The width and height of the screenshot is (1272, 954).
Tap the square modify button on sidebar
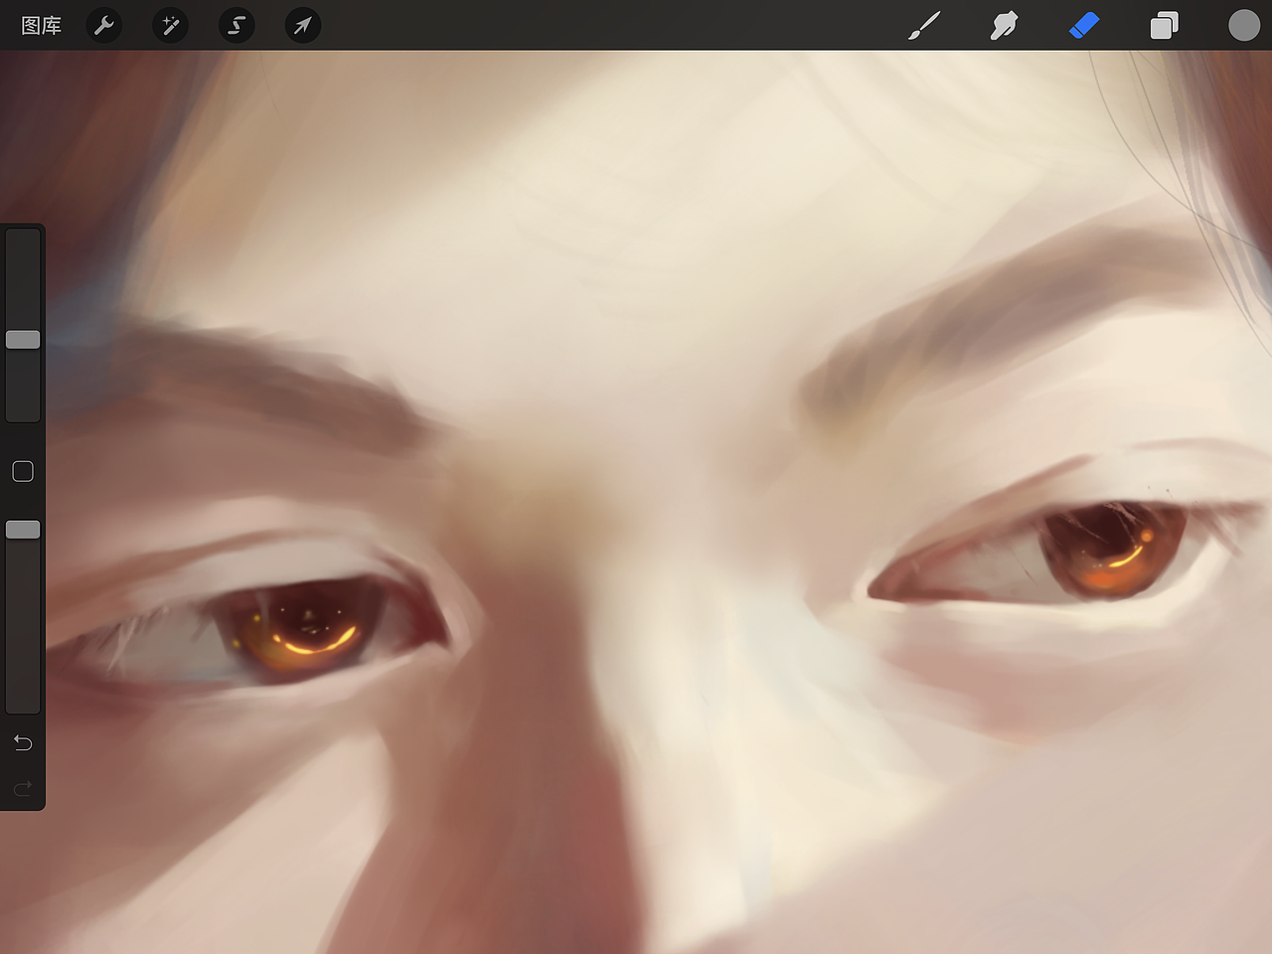tap(23, 471)
